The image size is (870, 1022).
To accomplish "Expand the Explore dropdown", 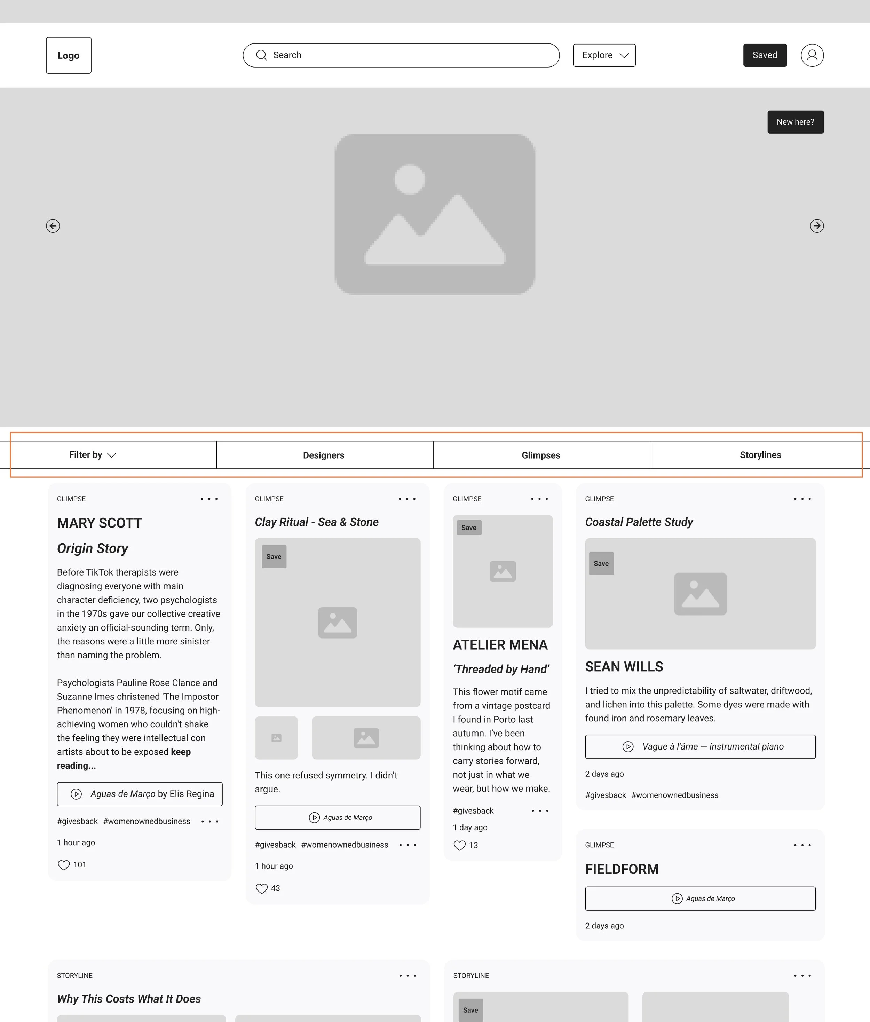I will (604, 55).
